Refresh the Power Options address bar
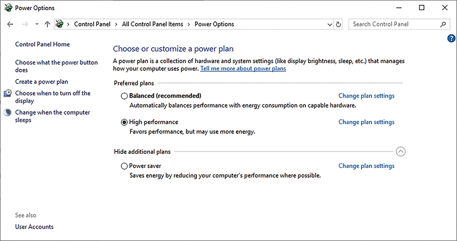The height and width of the screenshot is (241, 457). (x=338, y=25)
